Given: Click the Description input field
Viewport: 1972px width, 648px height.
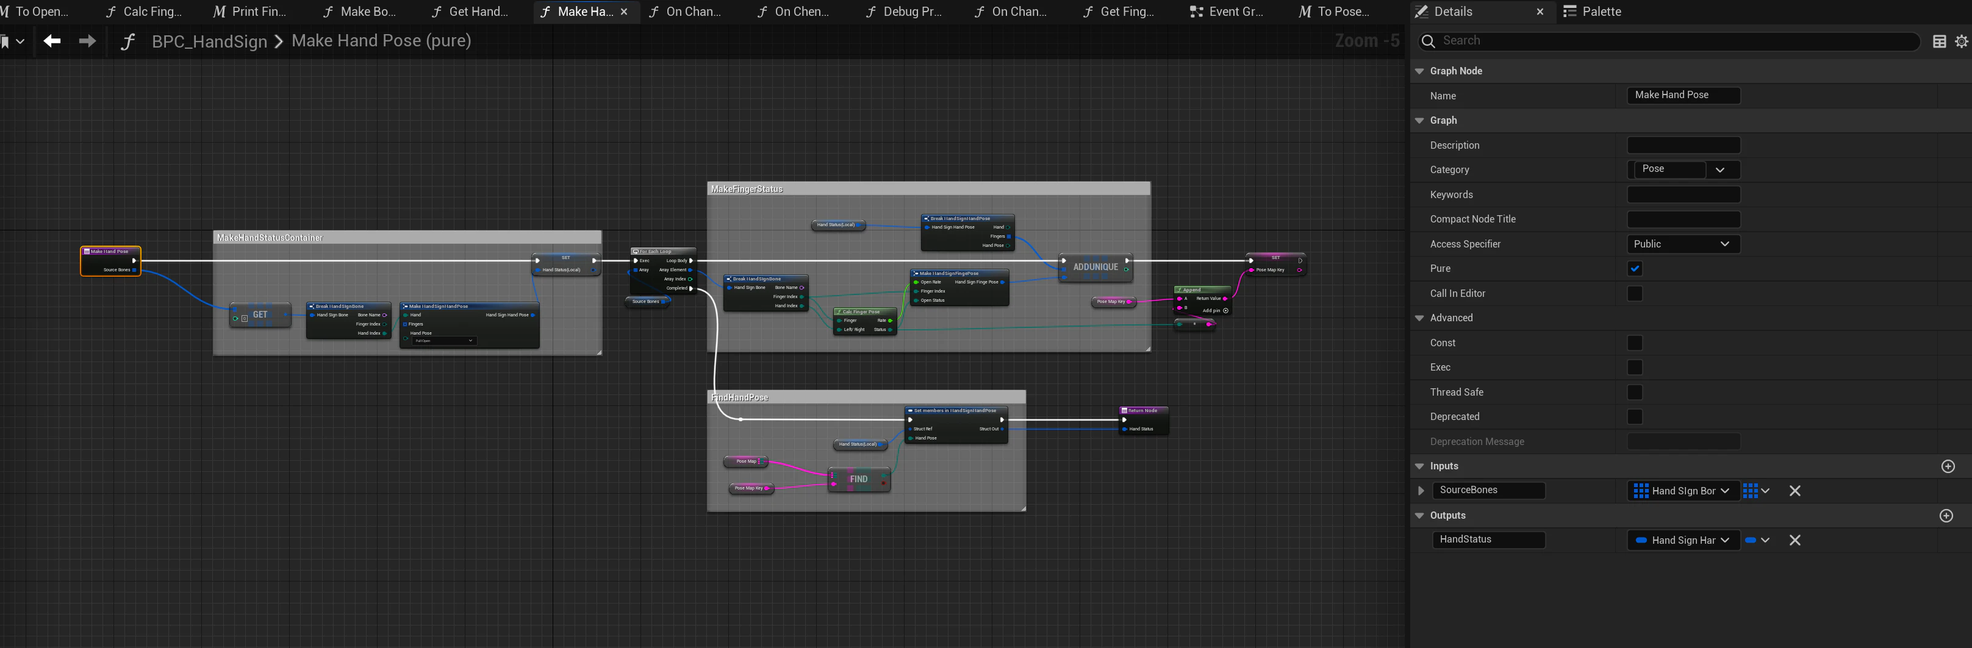Looking at the screenshot, I should 1683,145.
